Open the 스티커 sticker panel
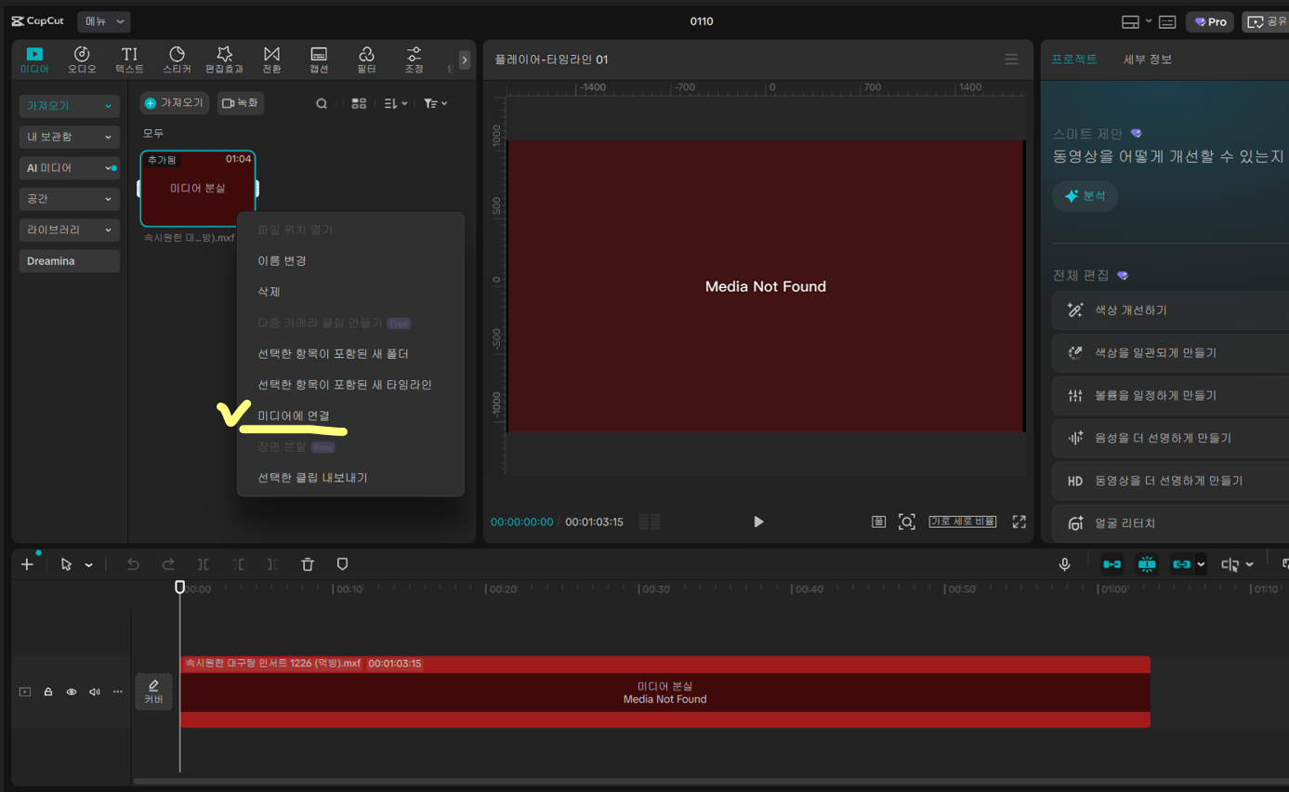Image resolution: width=1289 pixels, height=792 pixels. click(x=177, y=60)
